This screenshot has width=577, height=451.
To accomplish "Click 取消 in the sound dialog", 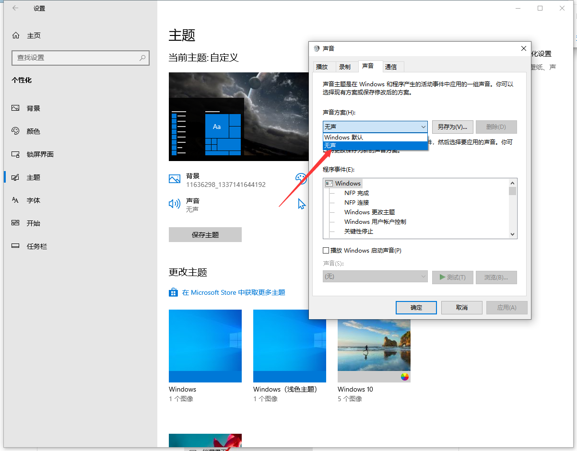I will click(462, 307).
